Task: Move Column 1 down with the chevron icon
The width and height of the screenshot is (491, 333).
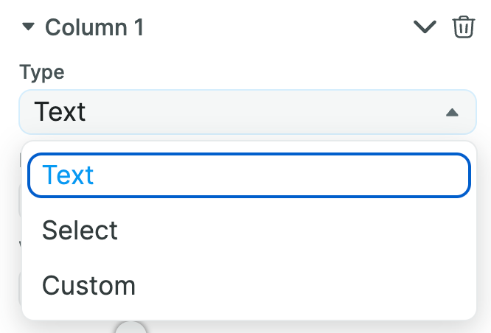Action: 425,27
